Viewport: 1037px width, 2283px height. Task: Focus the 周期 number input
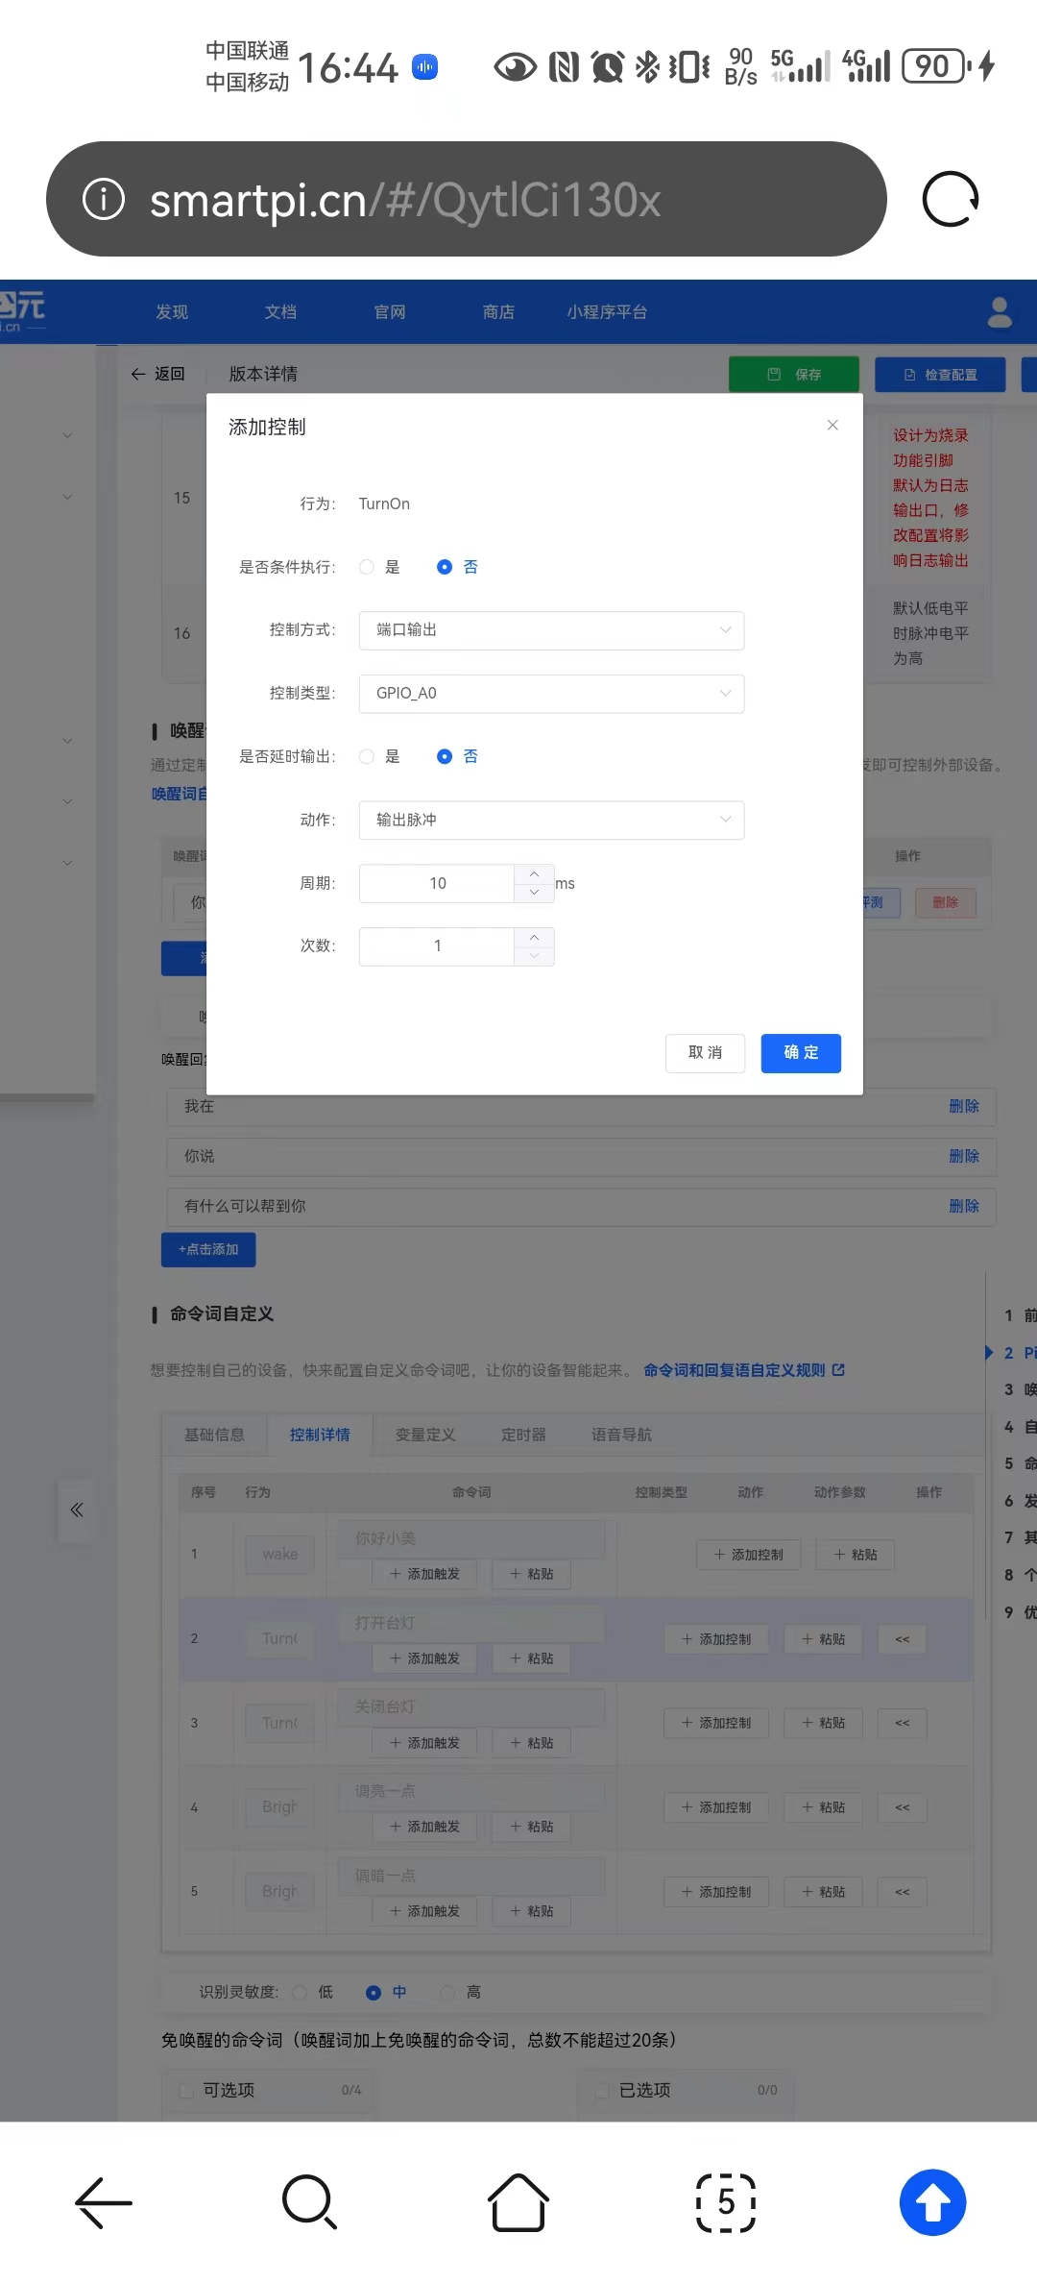pyautogui.click(x=437, y=883)
